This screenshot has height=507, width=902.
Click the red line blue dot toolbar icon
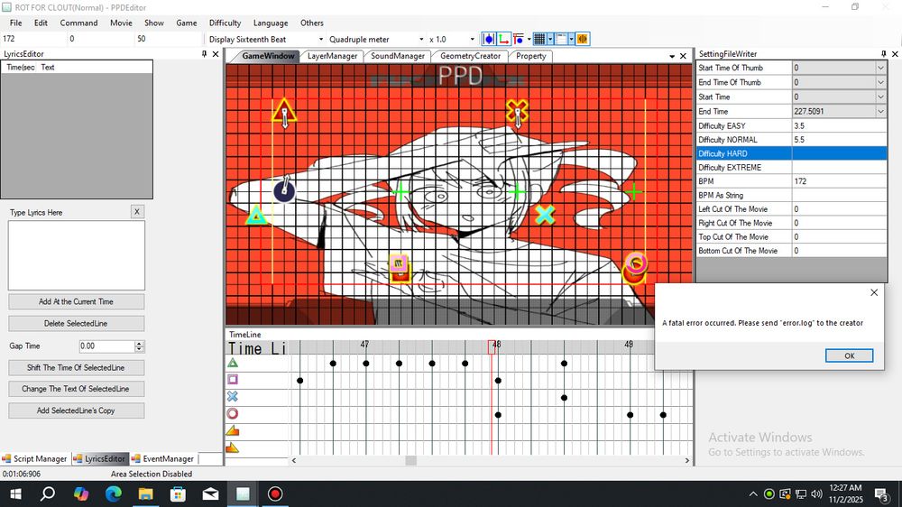point(518,39)
